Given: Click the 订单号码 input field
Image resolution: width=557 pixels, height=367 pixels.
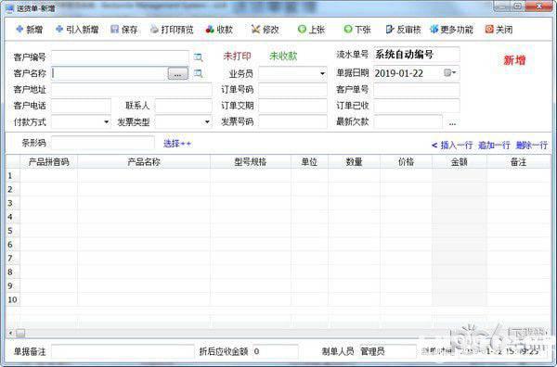Looking at the screenshot, I should (x=292, y=90).
